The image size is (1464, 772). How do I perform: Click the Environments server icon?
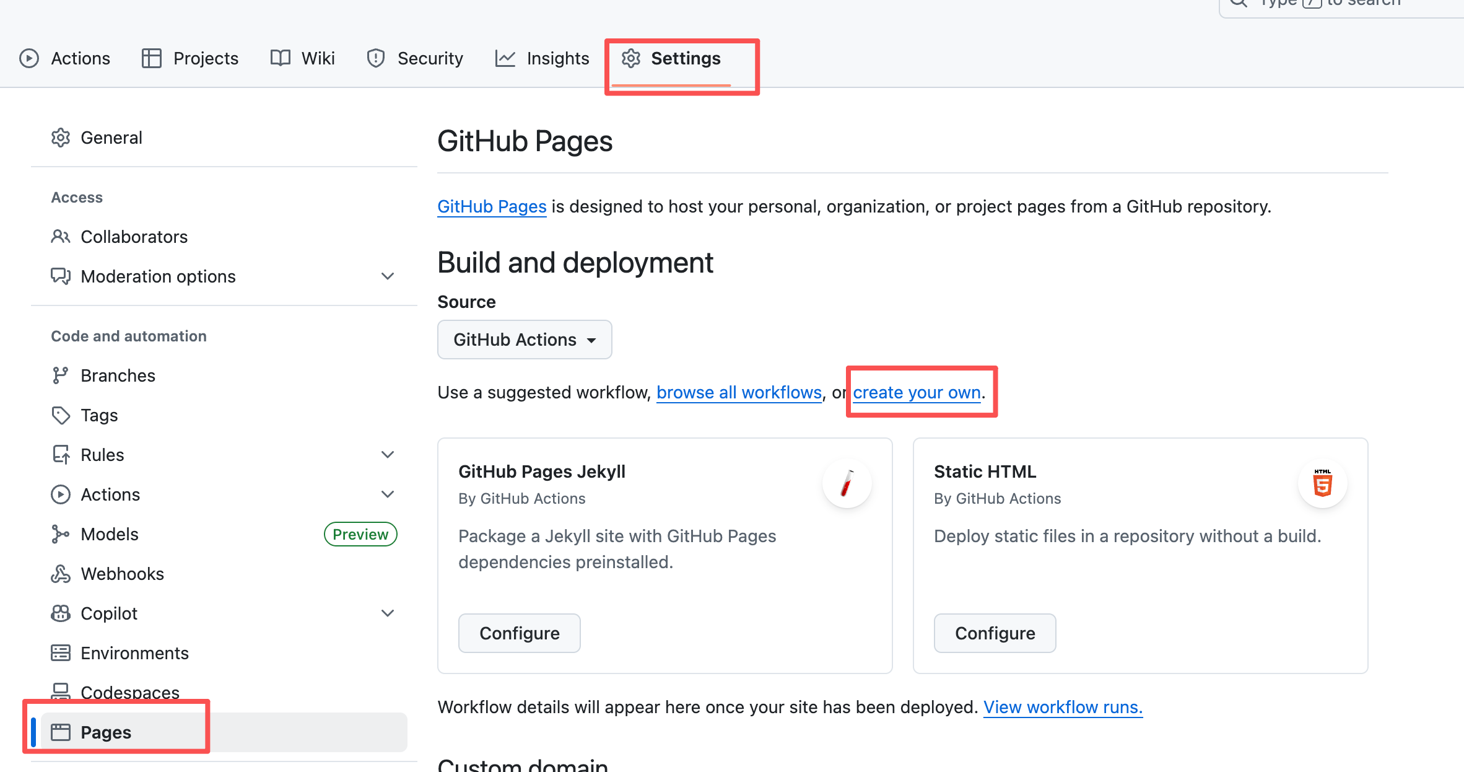tap(60, 653)
